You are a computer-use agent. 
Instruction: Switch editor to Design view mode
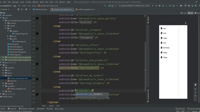pyautogui.click(x=197, y=13)
